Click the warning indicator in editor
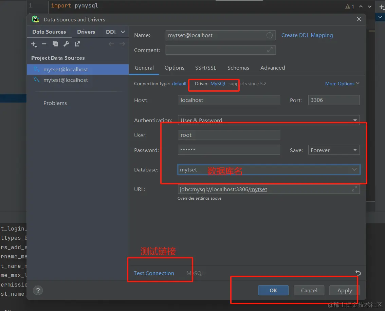The height and width of the screenshot is (311, 385). [350, 7]
